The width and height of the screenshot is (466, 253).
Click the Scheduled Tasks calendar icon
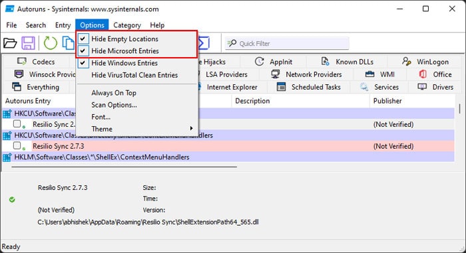pyautogui.click(x=281, y=86)
